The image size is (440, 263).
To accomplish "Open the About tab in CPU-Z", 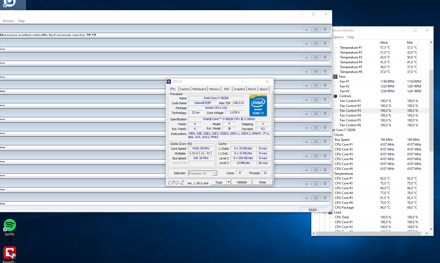I will pyautogui.click(x=263, y=89).
